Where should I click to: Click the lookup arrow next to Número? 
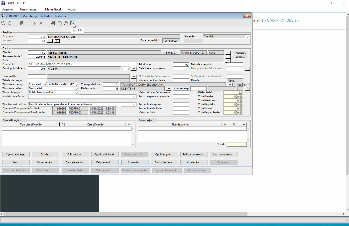[x=50, y=40]
